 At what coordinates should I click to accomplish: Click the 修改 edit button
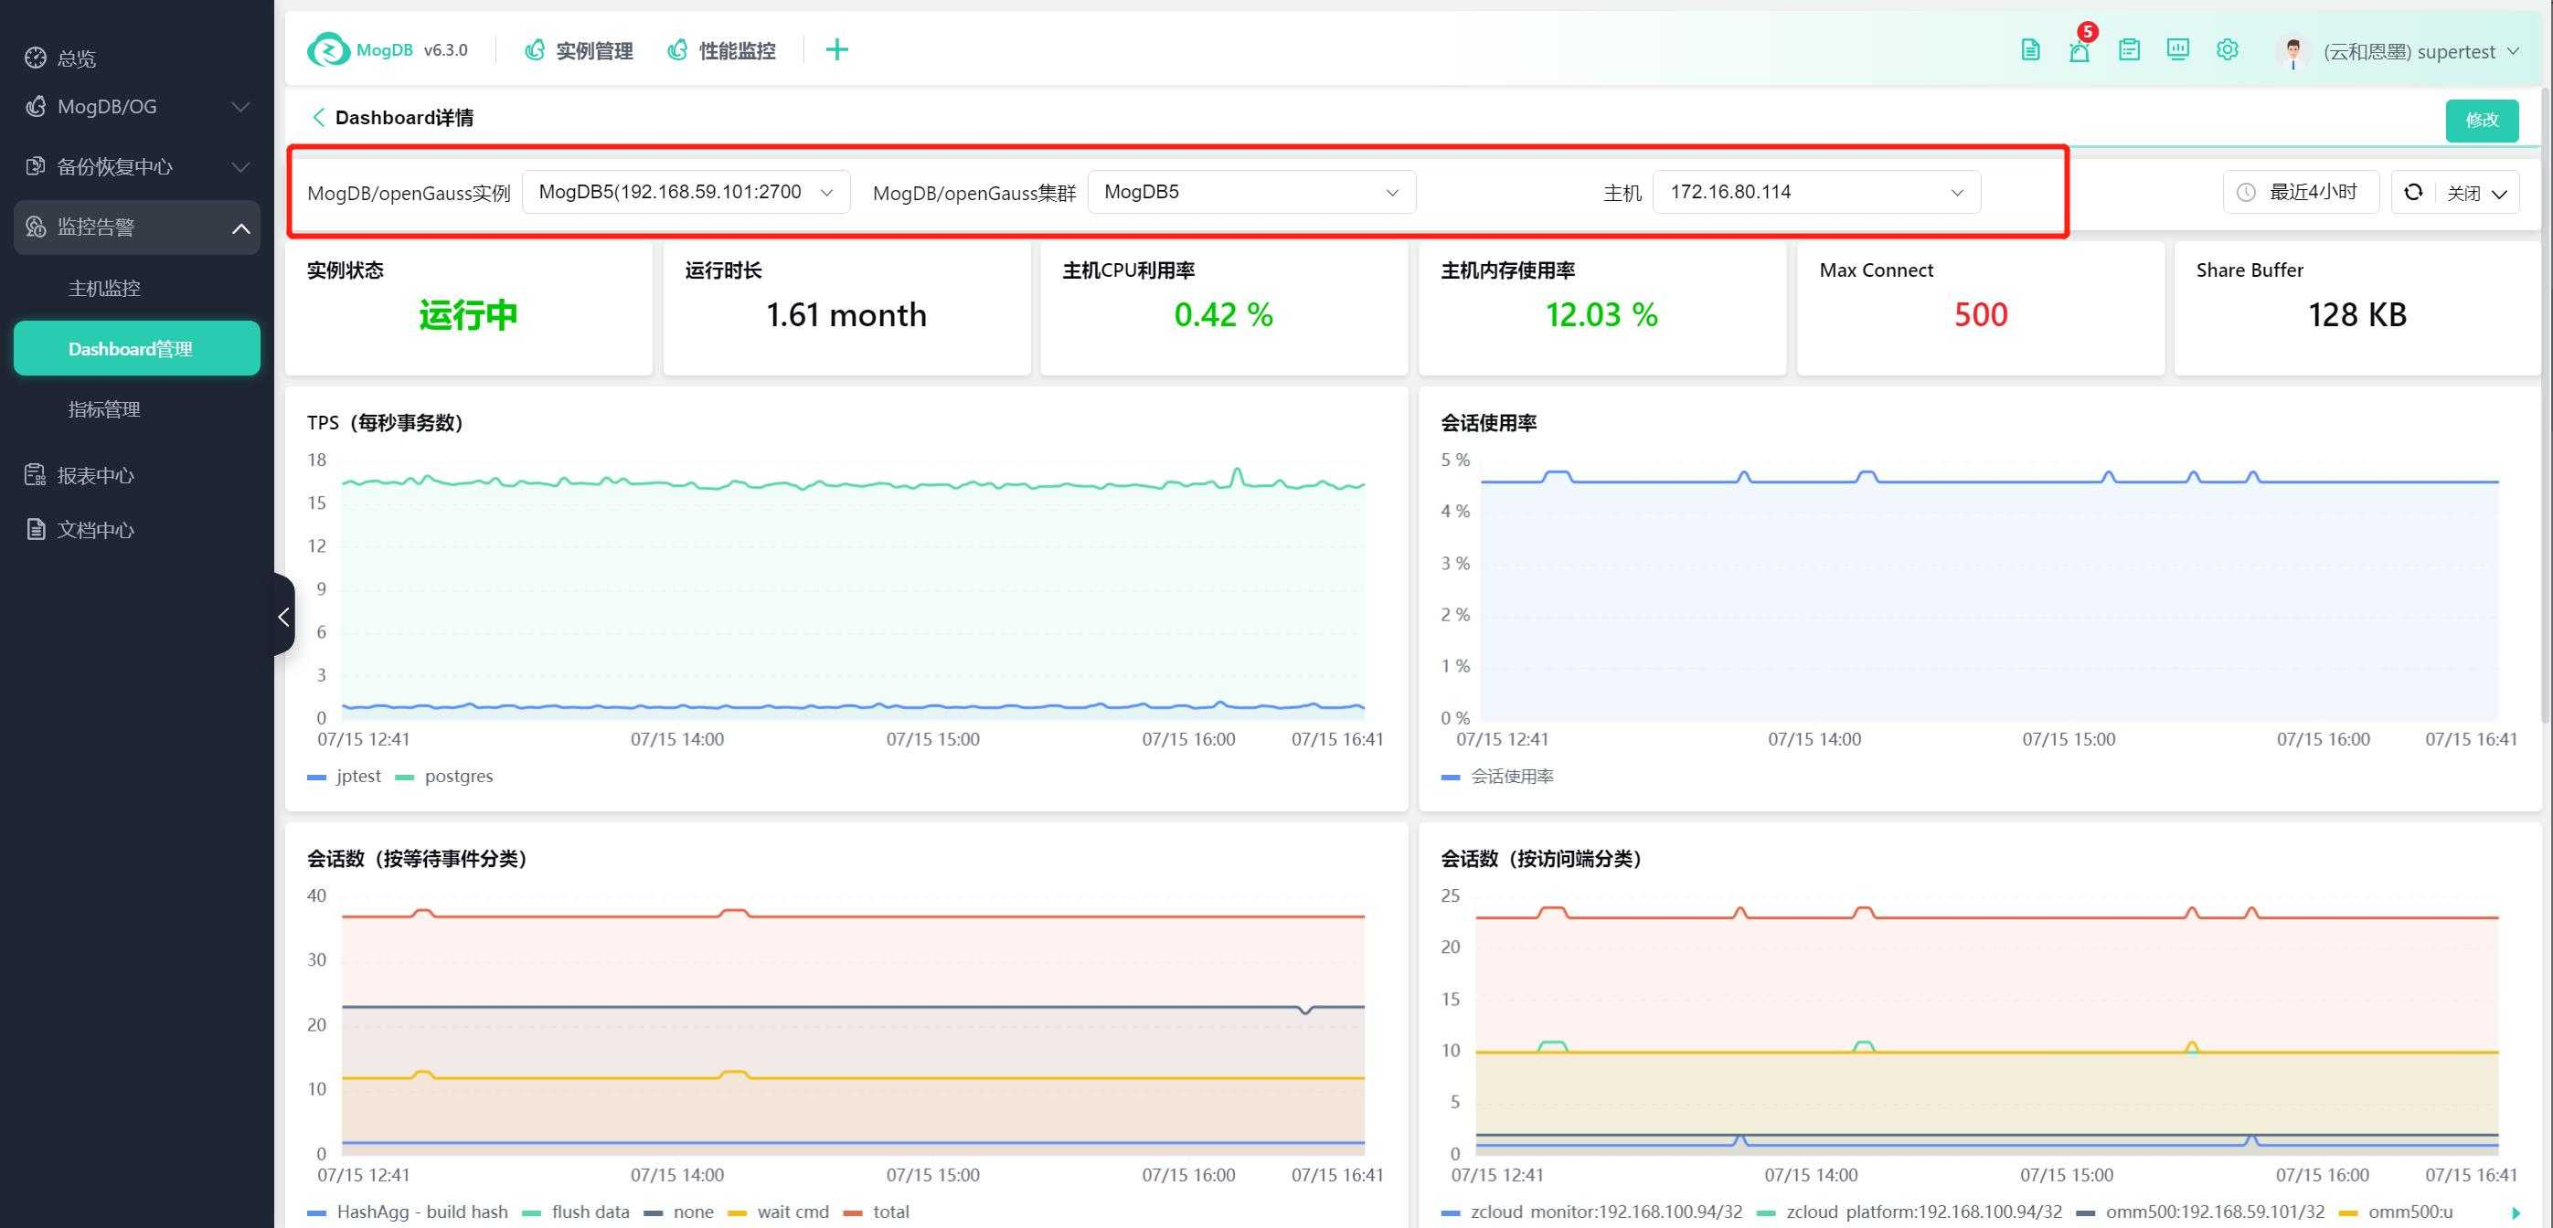[2482, 120]
